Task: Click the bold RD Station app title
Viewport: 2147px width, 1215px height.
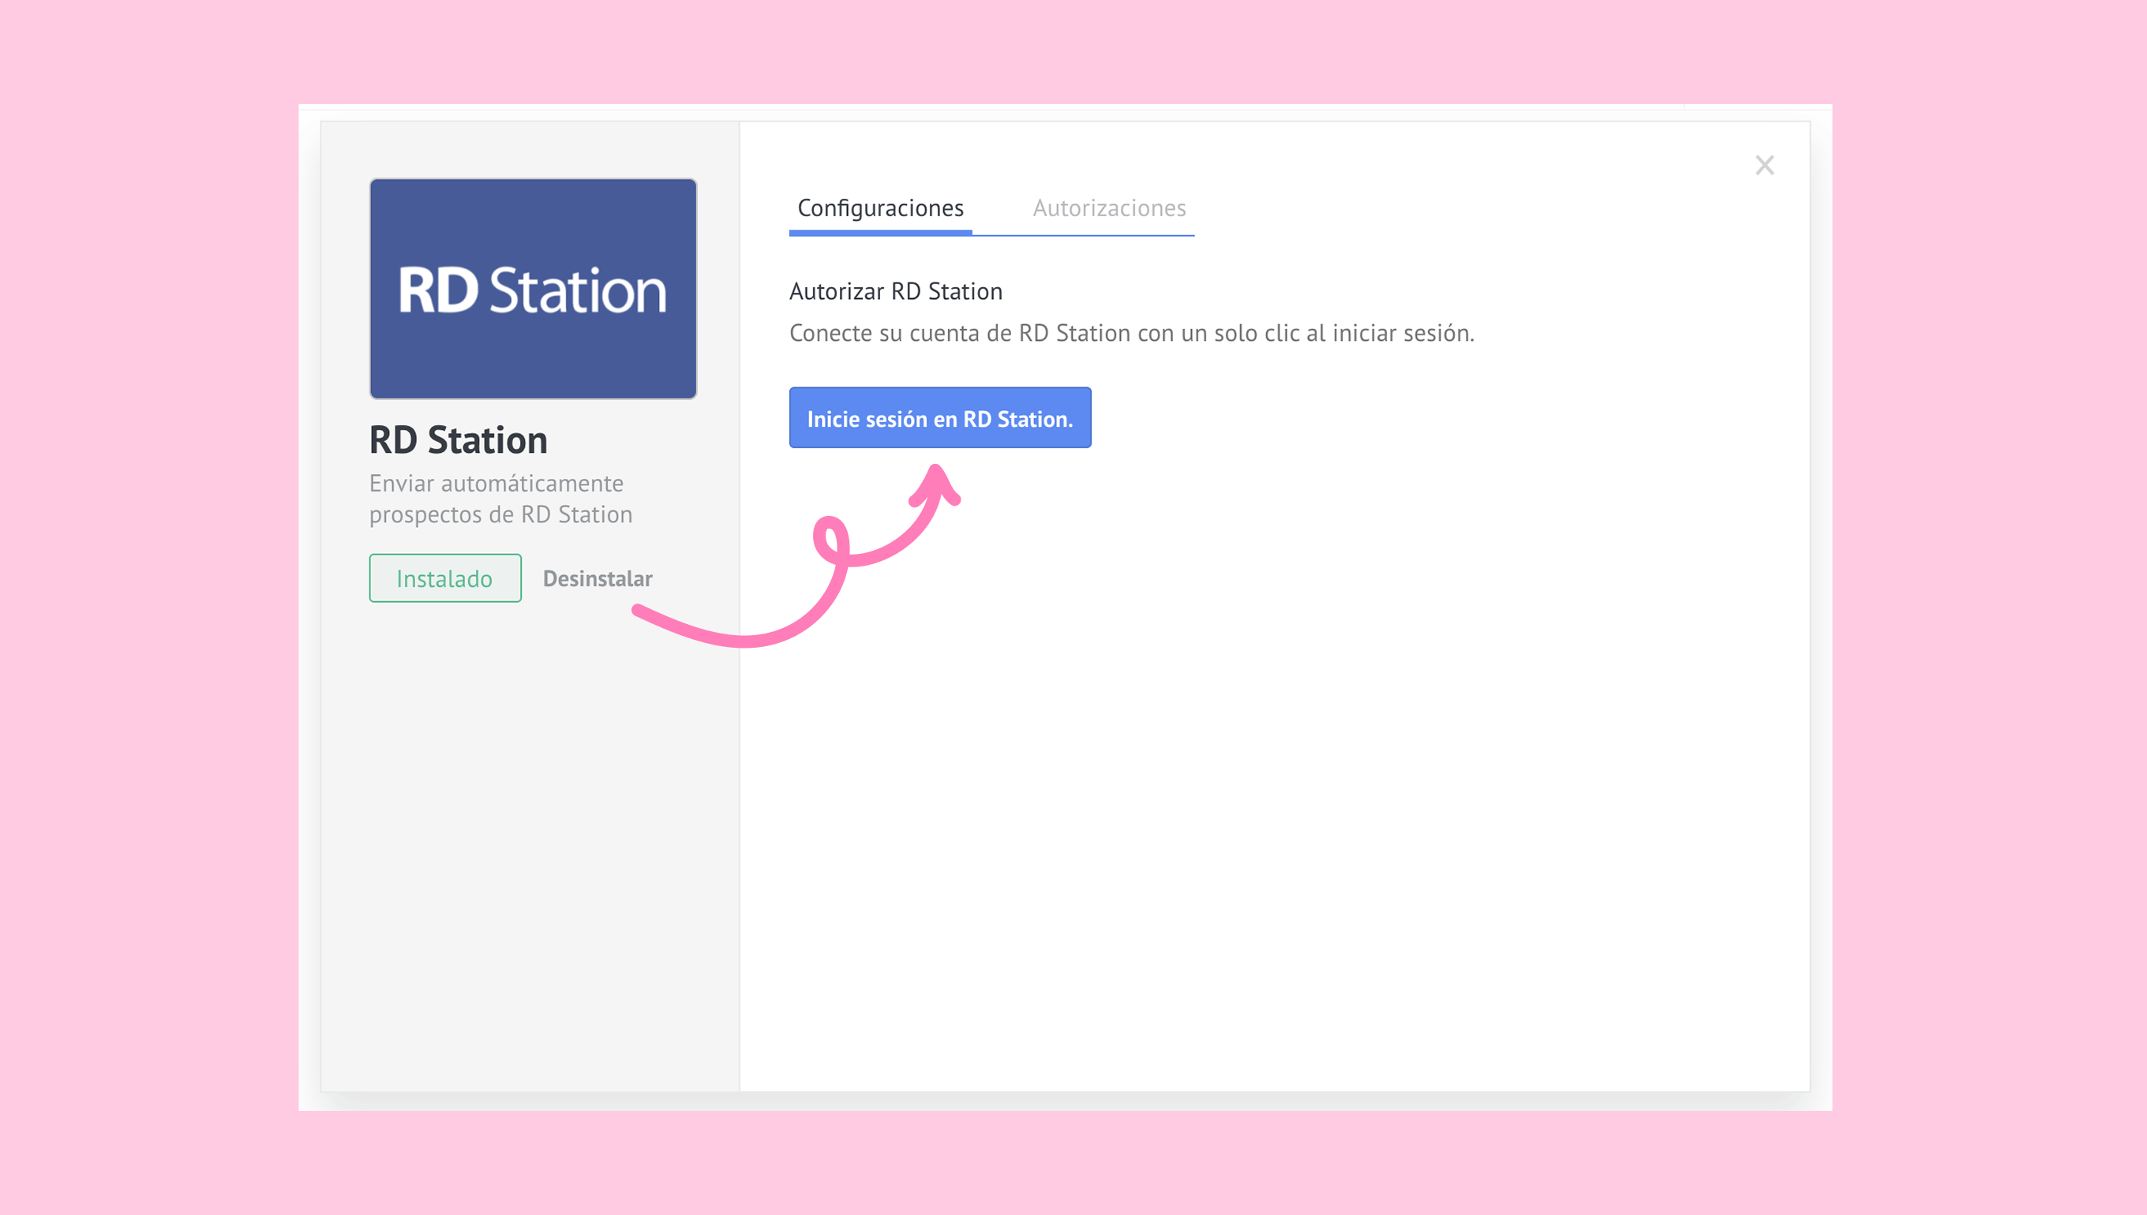Action: pos(459,439)
